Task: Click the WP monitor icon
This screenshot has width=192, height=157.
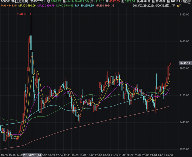Action: [189, 2]
